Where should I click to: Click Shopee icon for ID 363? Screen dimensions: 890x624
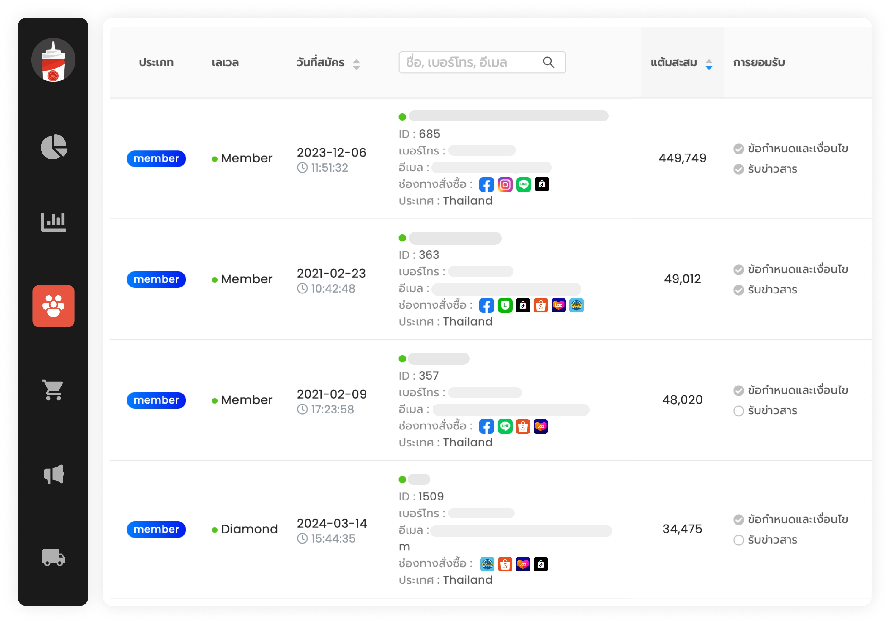point(541,305)
